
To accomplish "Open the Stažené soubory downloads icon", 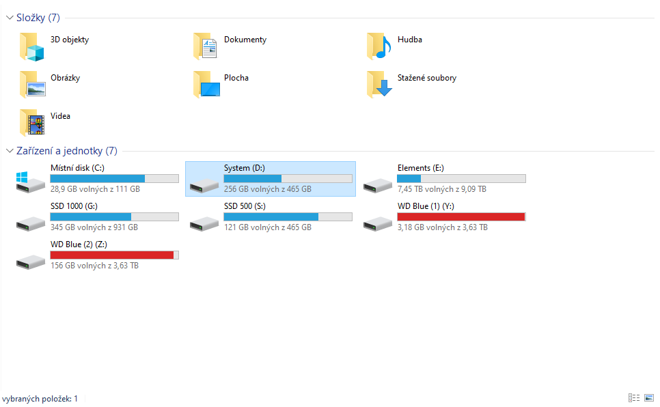I will point(379,85).
